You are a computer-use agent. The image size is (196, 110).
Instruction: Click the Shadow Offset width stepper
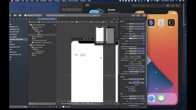click(x=135, y=60)
